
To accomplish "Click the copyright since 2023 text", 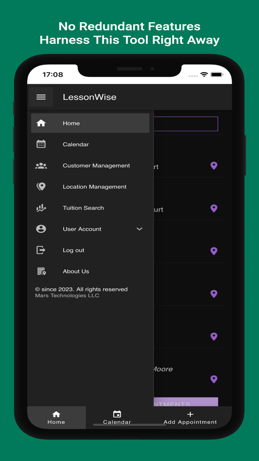I will point(81,289).
